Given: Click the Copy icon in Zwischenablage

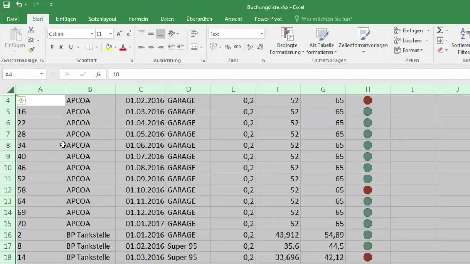Looking at the screenshot, I should 31,40.
